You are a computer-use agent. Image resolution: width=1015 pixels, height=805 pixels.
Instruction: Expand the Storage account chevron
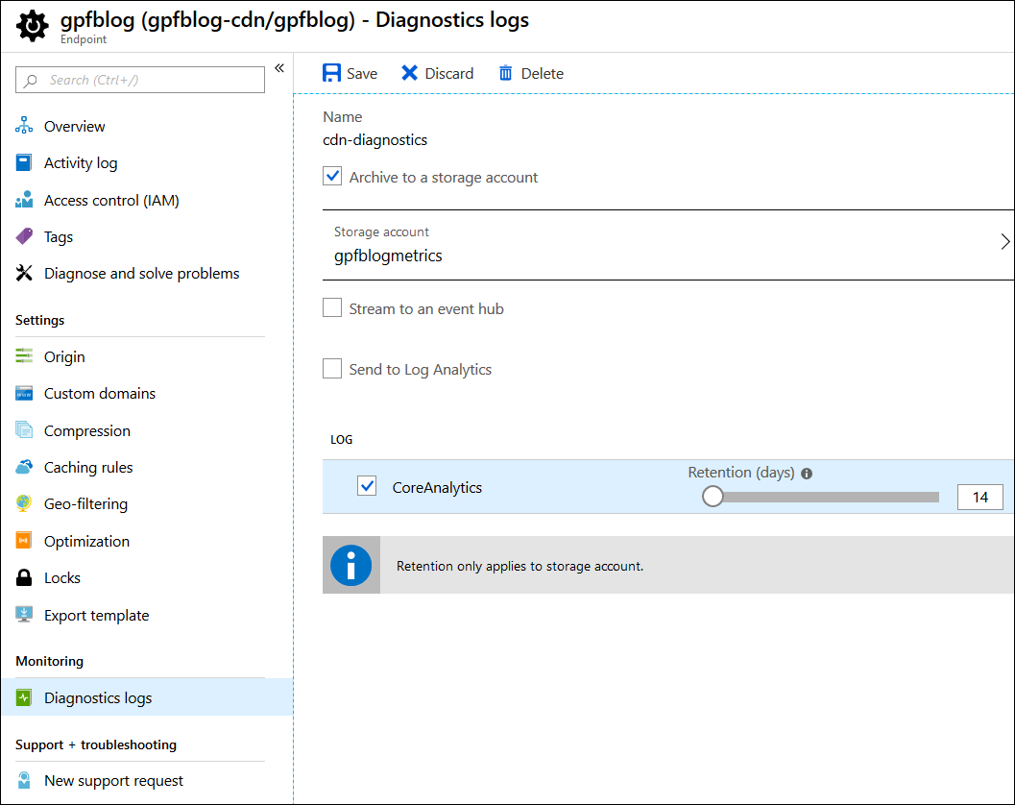[1005, 242]
